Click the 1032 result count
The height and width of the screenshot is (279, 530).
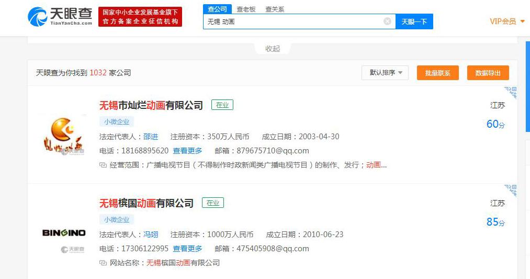coord(98,73)
